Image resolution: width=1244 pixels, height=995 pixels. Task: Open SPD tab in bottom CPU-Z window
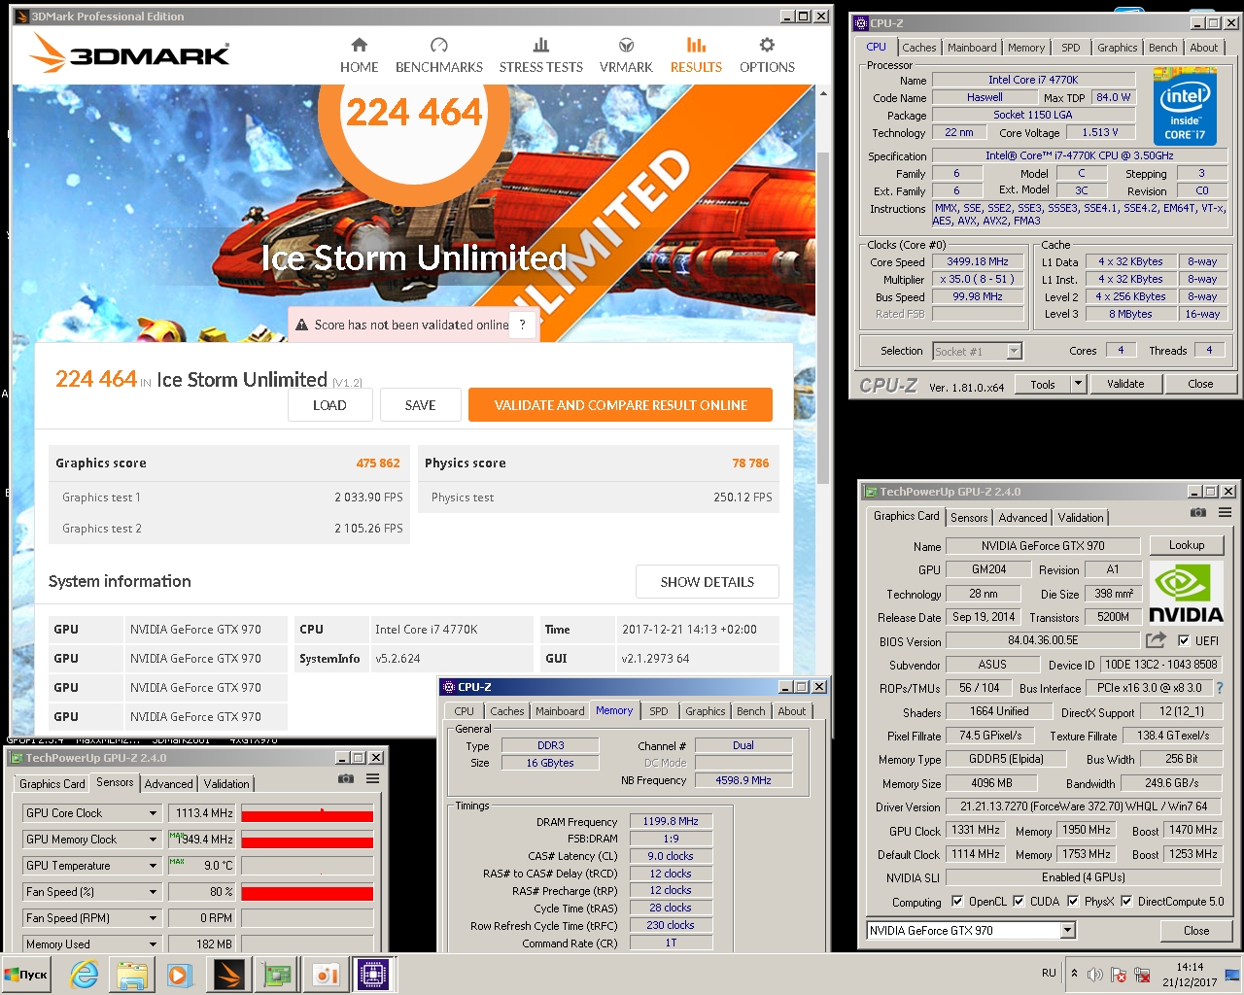[x=659, y=711]
